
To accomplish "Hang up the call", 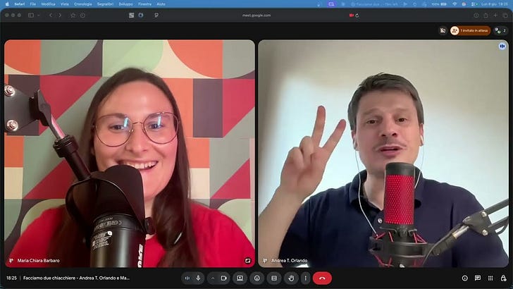I will (322, 278).
